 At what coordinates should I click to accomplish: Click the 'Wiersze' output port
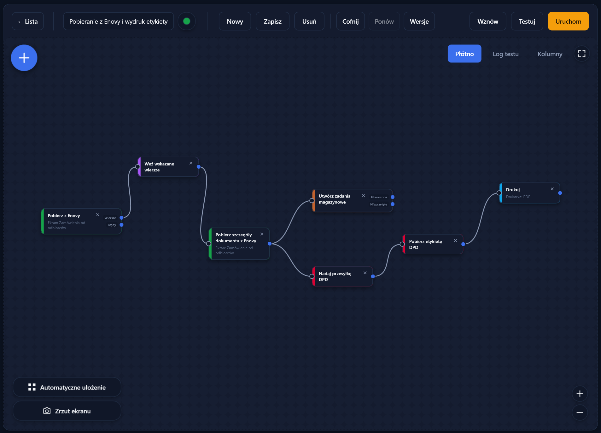pyautogui.click(x=121, y=218)
